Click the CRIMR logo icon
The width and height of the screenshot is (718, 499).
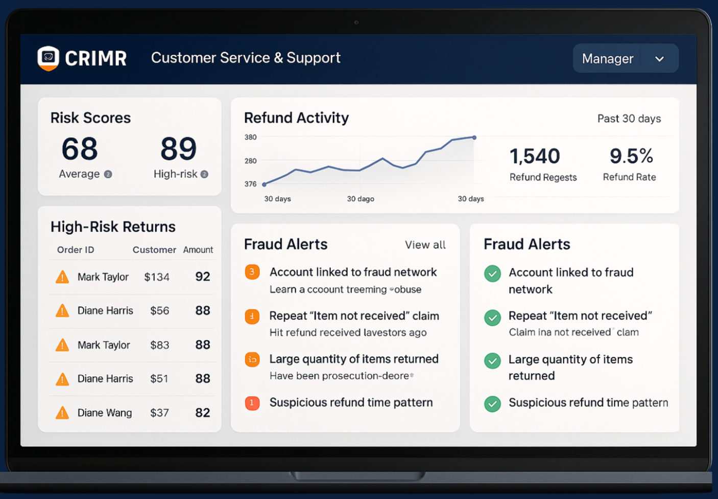[49, 58]
